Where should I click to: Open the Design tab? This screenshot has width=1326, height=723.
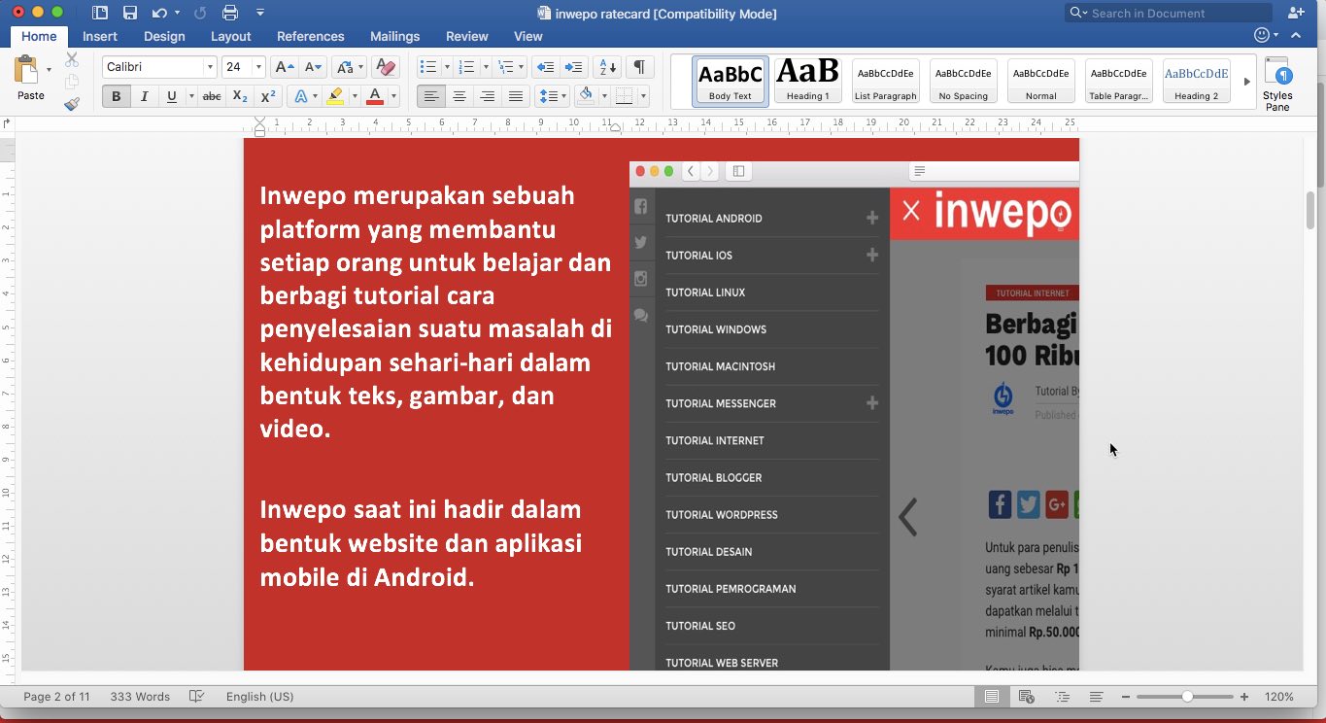point(164,36)
